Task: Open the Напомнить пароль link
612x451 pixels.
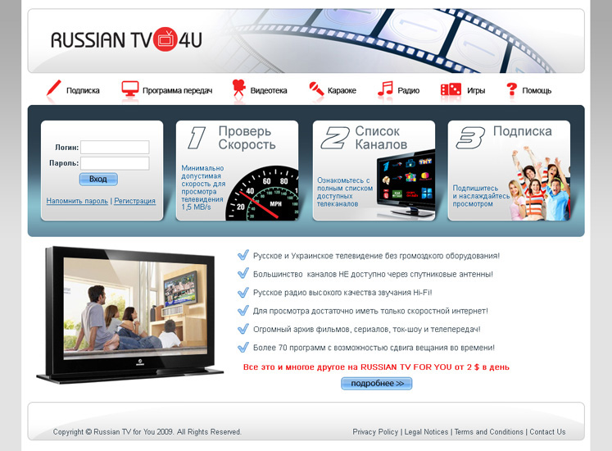Action: pos(77,201)
